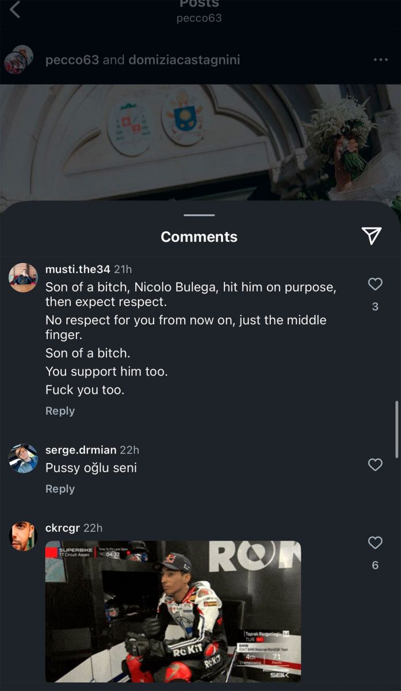Grab the comments sheet drag handle
Screen dimensions: 401x691
tap(199, 215)
